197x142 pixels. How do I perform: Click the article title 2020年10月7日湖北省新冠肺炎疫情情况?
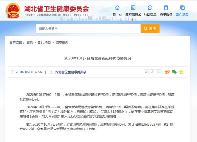coord(98,58)
